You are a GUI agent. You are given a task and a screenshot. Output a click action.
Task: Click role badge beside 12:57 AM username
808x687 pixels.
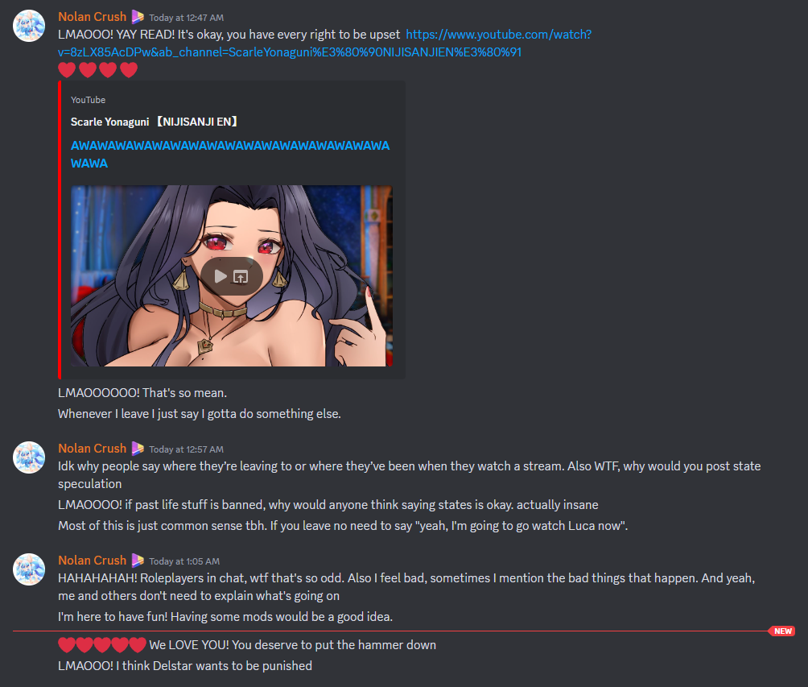[x=138, y=449]
